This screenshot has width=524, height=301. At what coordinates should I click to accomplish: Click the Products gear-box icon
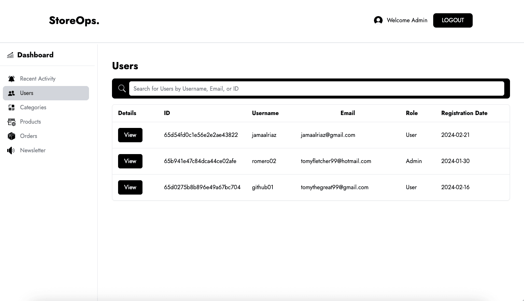pos(11,122)
